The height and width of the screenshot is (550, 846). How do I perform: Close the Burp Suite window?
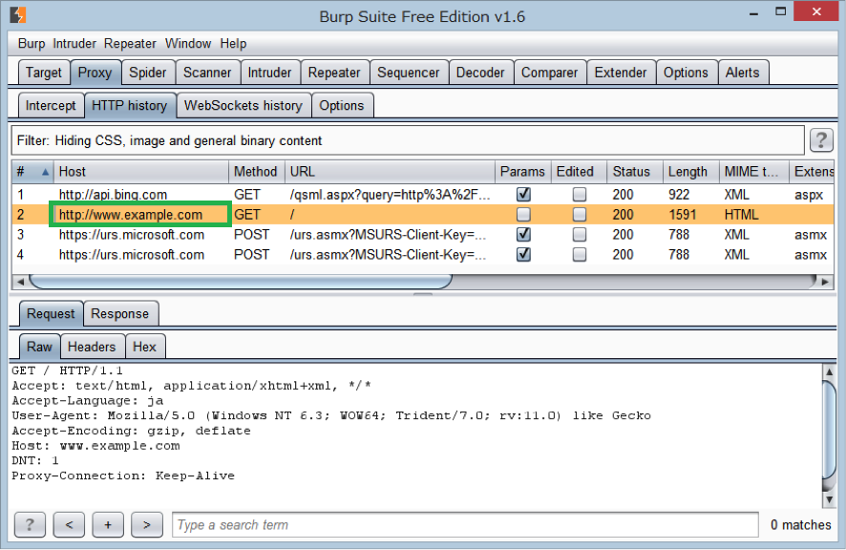pyautogui.click(x=815, y=11)
